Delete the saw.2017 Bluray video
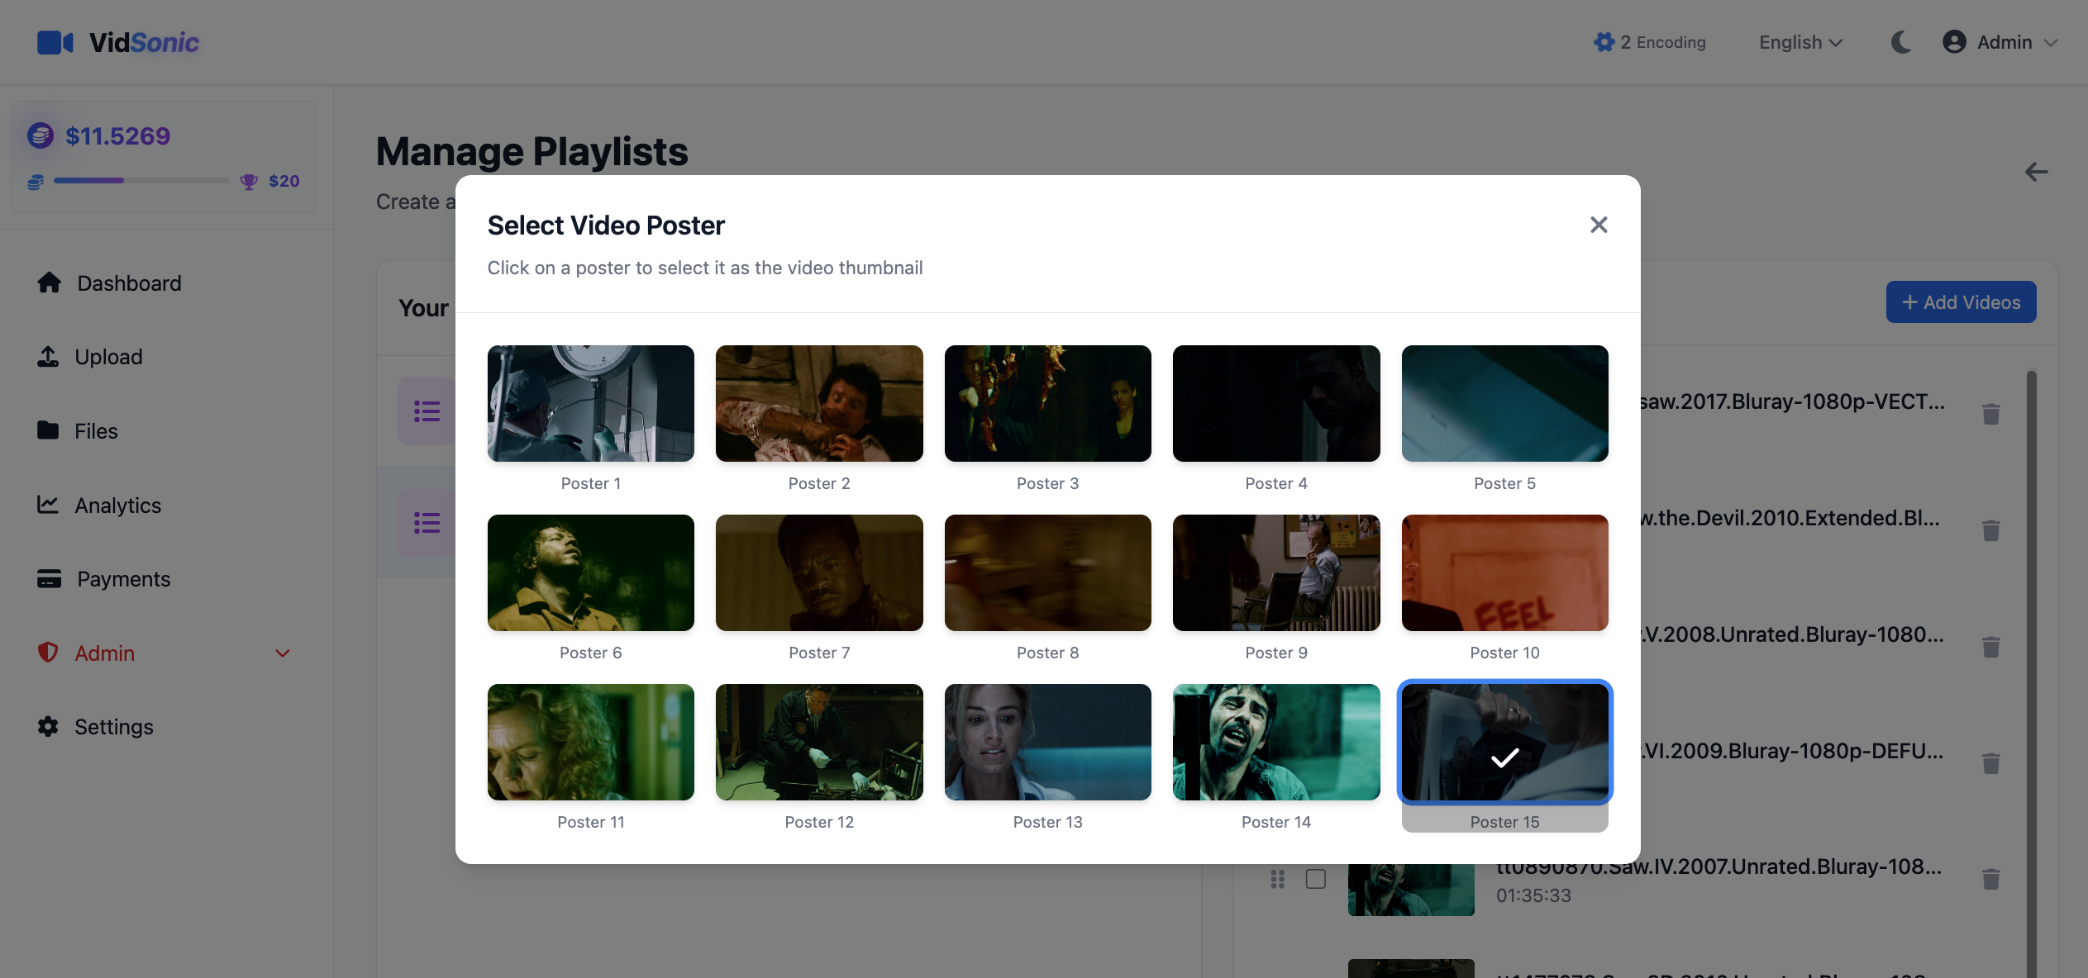This screenshot has height=978, width=2088. click(x=1990, y=414)
